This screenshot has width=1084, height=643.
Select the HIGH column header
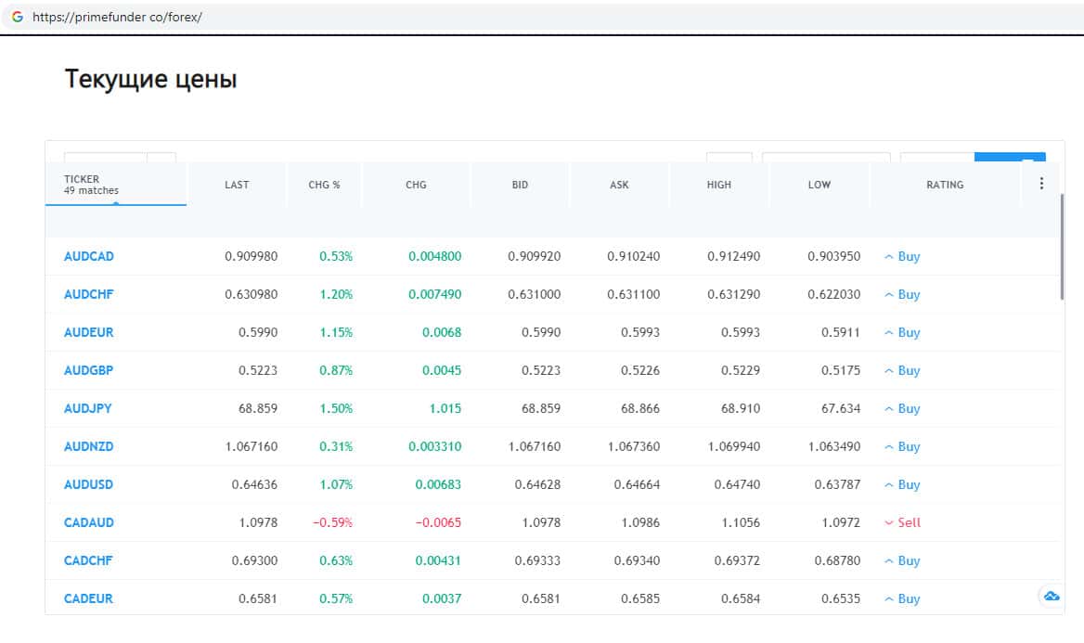tap(718, 185)
